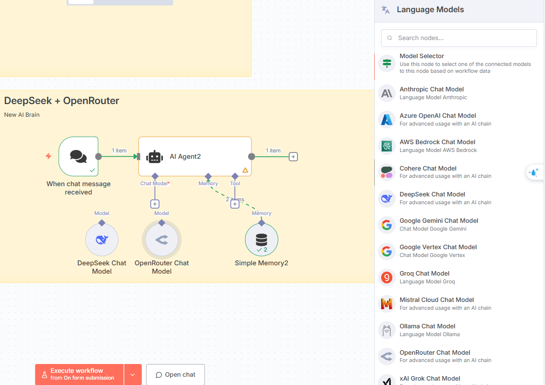This screenshot has height=385, width=545.
Task: Click "1 item" label before AI Agent2
Action: click(x=119, y=150)
